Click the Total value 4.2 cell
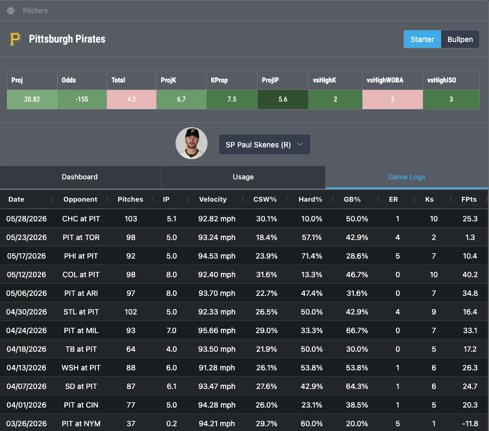This screenshot has width=489, height=431. tap(131, 100)
